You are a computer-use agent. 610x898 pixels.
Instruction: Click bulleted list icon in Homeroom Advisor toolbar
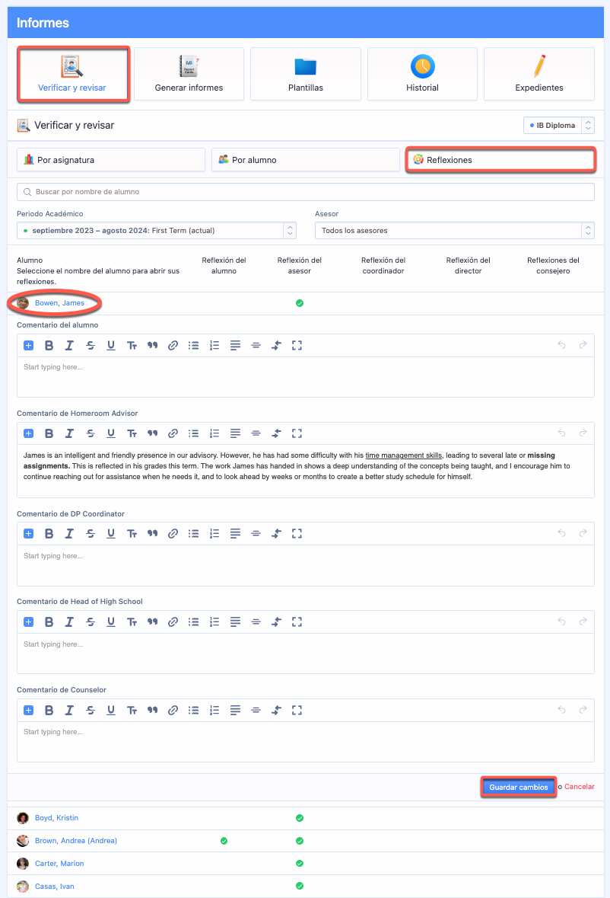pos(193,433)
